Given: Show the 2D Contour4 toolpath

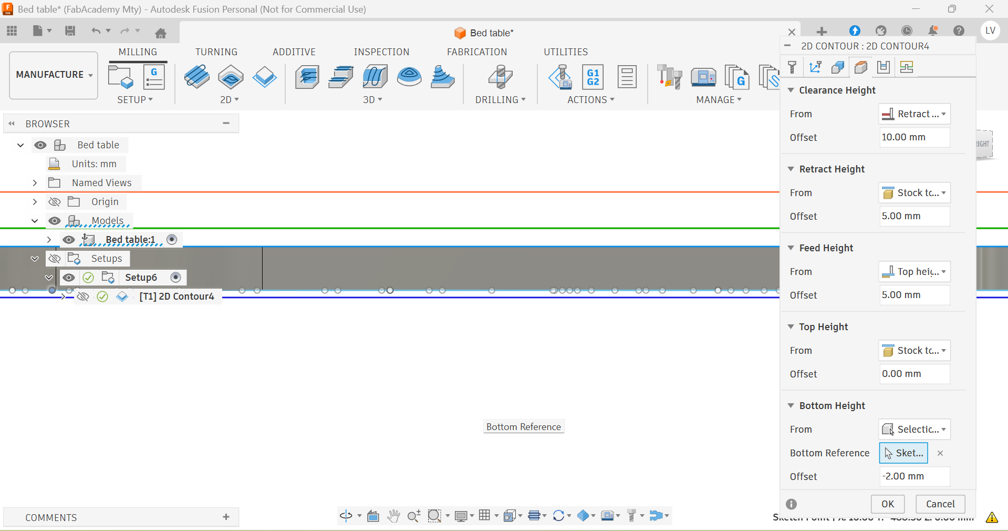Looking at the screenshot, I should point(83,297).
